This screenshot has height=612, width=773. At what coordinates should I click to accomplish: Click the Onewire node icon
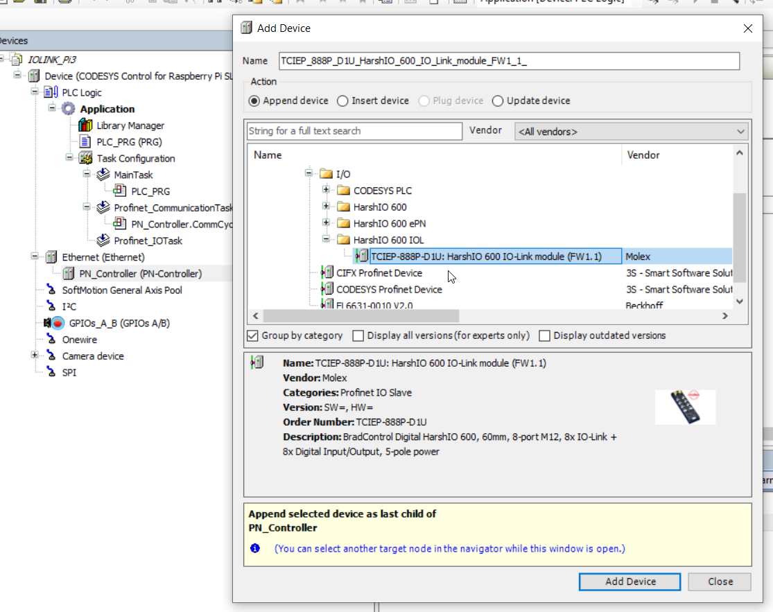pos(51,339)
